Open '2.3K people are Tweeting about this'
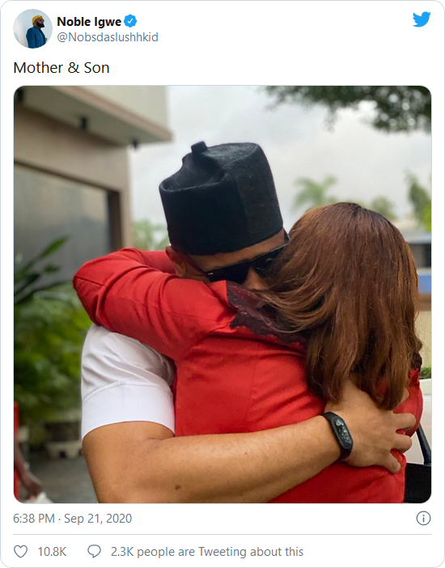Image resolution: width=445 pixels, height=568 pixels. click(x=207, y=552)
